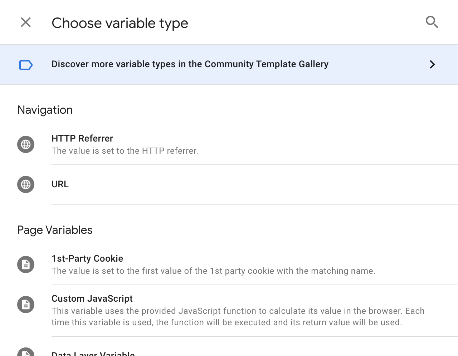
Task: Click the URL globe icon
Action: 26,184
